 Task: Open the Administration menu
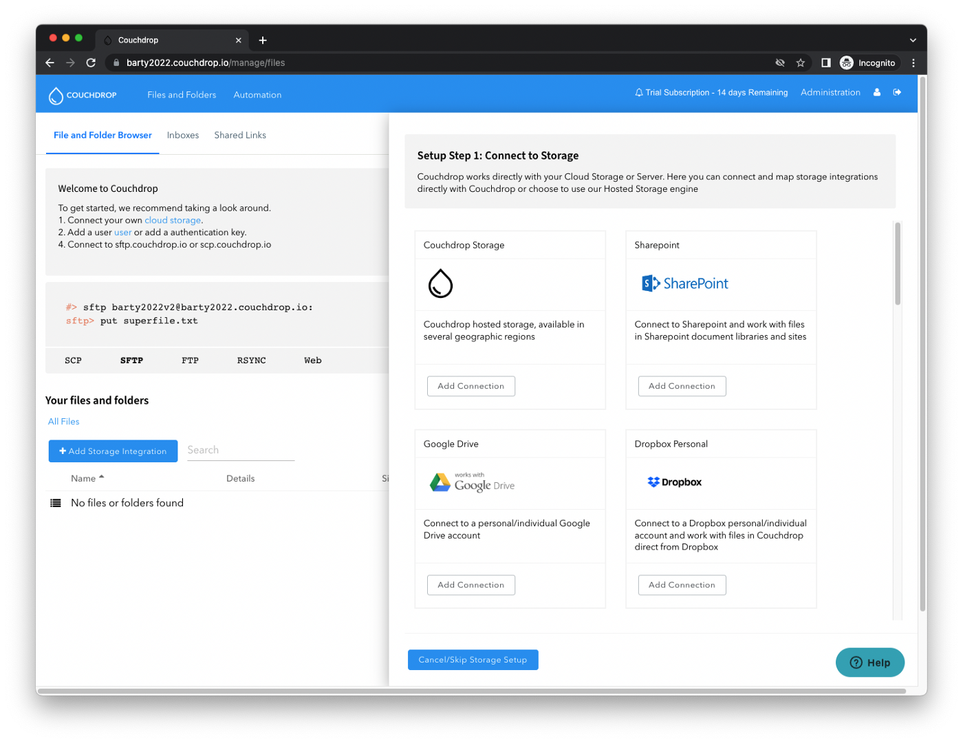(830, 92)
